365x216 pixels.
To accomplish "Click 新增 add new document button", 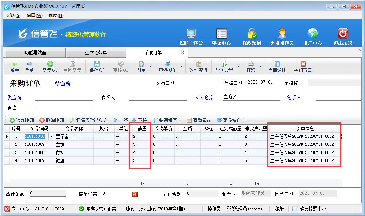I will [50, 67].
